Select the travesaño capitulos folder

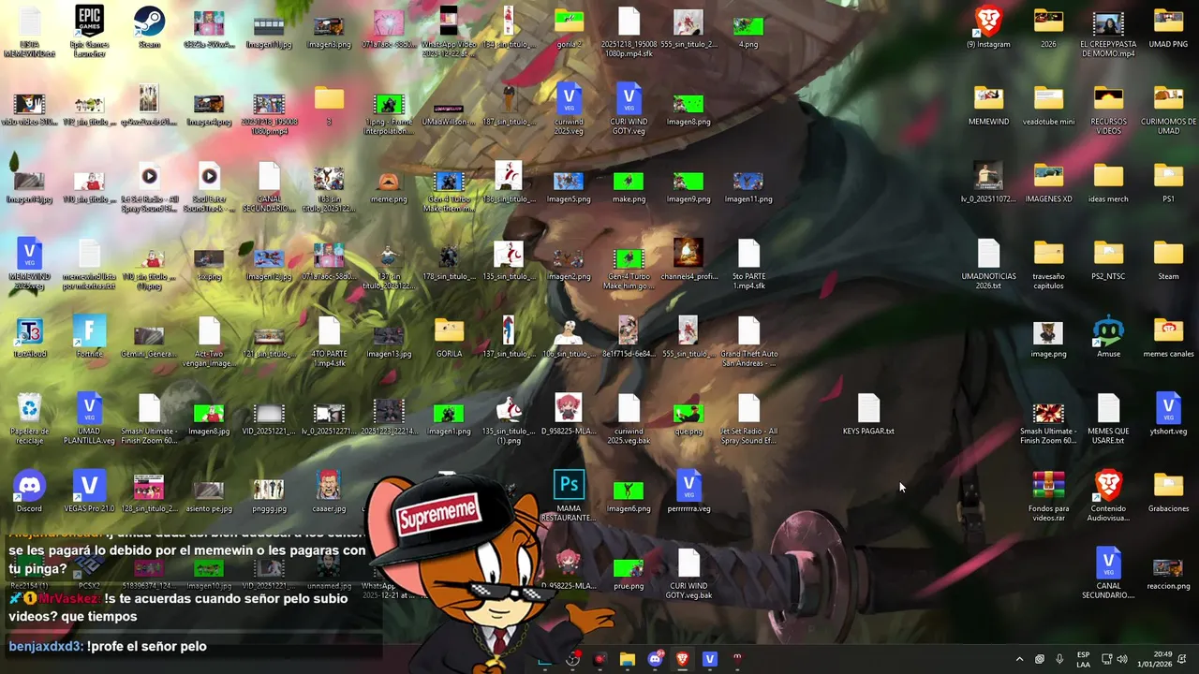pyautogui.click(x=1048, y=264)
